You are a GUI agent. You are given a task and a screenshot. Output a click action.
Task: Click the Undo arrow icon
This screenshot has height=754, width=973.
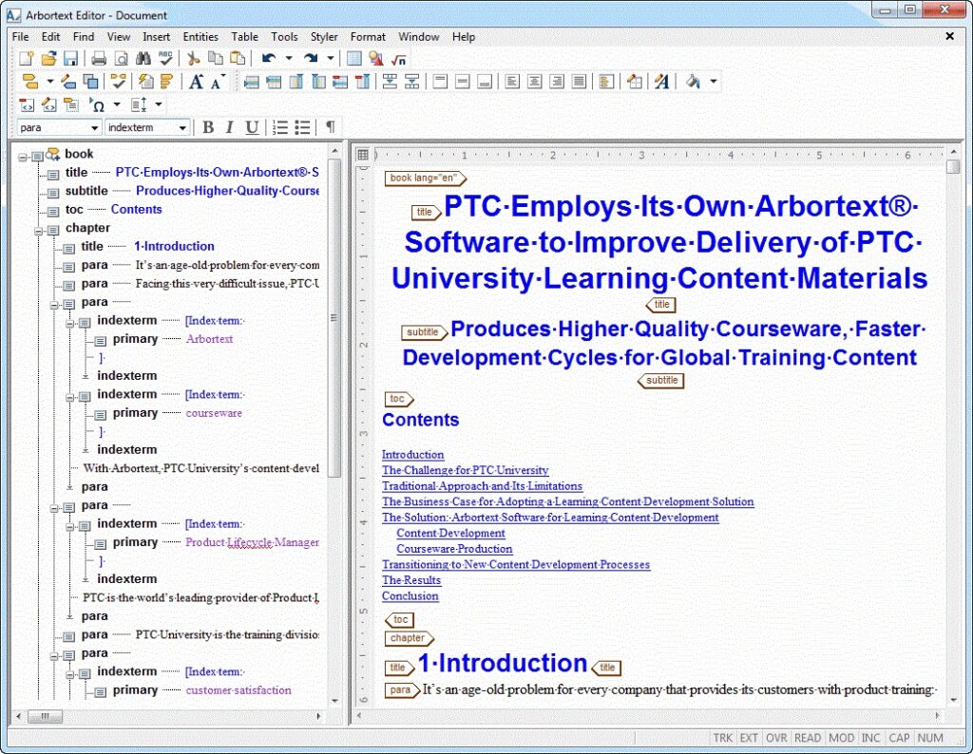tap(269, 59)
